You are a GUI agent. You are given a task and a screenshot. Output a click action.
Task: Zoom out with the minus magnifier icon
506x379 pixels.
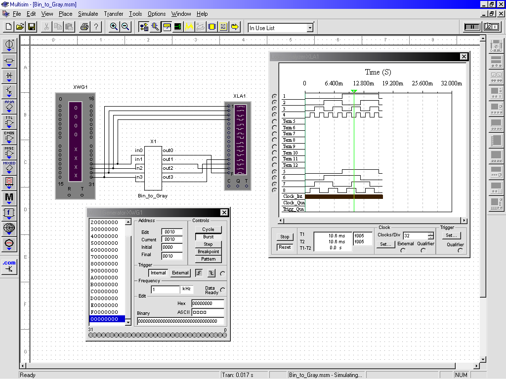pyautogui.click(x=125, y=27)
